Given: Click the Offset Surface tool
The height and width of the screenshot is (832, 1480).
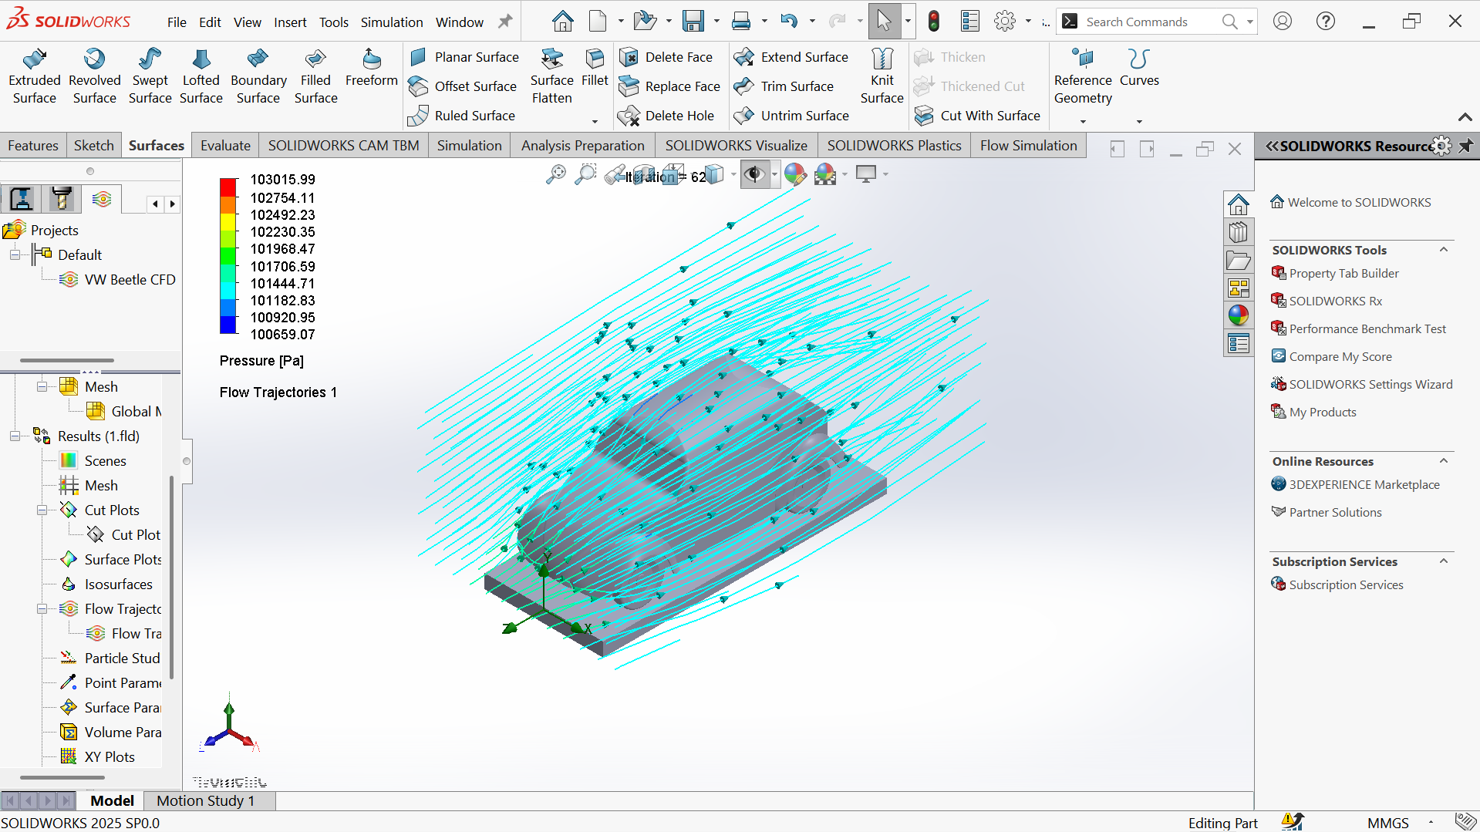Looking at the screenshot, I should 463,86.
